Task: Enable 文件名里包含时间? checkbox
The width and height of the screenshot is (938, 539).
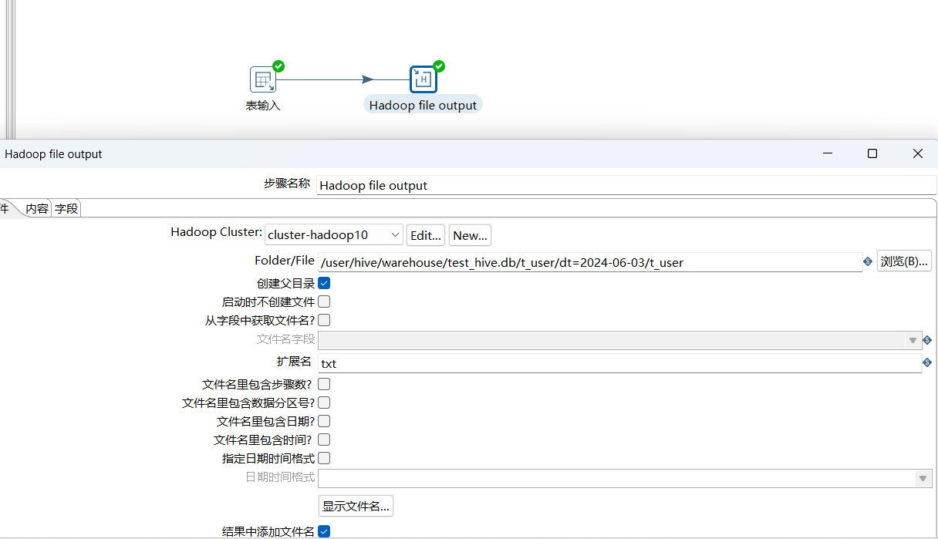Action: (x=324, y=440)
